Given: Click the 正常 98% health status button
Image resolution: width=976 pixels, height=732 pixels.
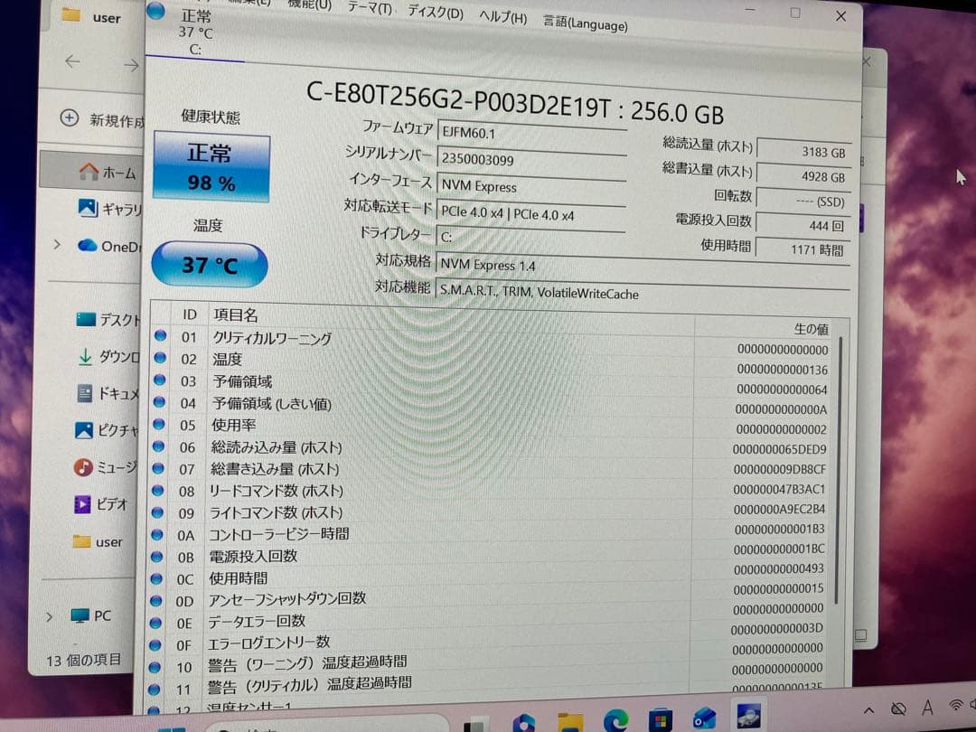Looking at the screenshot, I should pyautogui.click(x=210, y=166).
